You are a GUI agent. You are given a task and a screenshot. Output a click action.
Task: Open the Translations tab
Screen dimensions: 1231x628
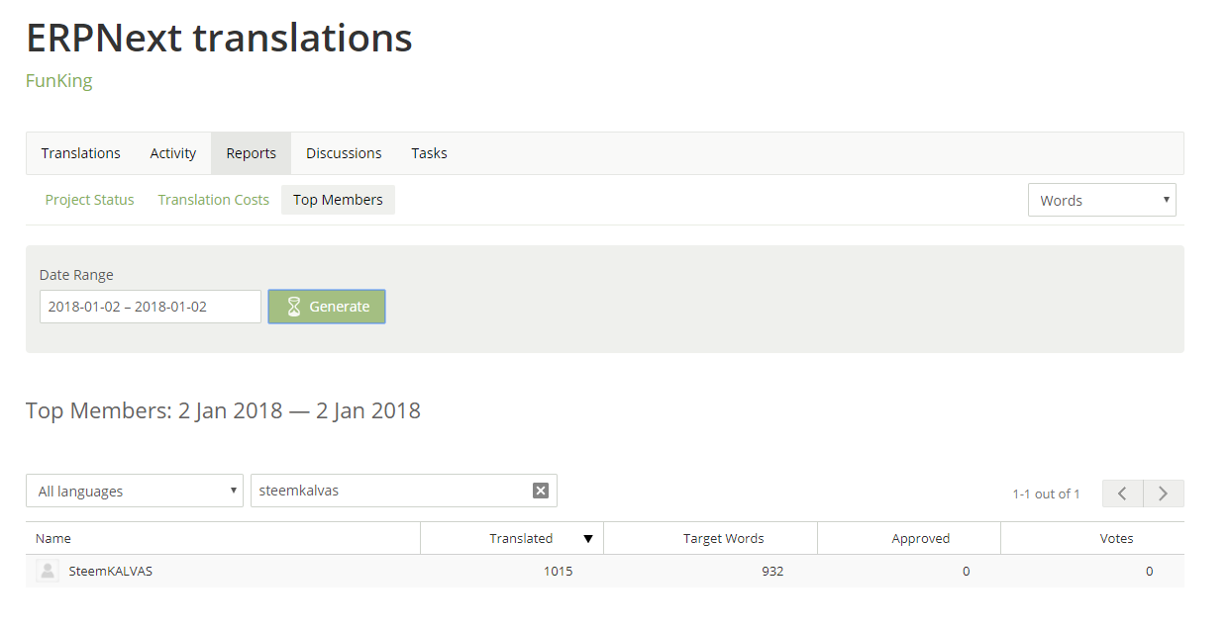(81, 153)
